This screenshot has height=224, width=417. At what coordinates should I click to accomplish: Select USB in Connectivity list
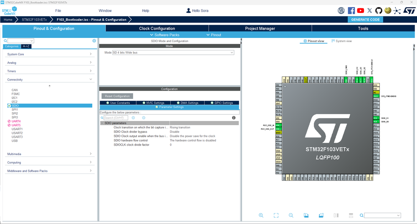[15, 141]
